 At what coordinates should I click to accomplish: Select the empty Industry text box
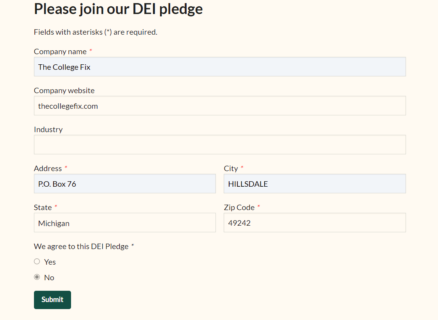pos(220,145)
